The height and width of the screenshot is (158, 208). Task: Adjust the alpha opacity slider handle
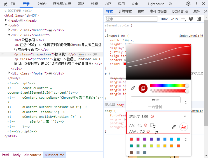tap(187, 91)
